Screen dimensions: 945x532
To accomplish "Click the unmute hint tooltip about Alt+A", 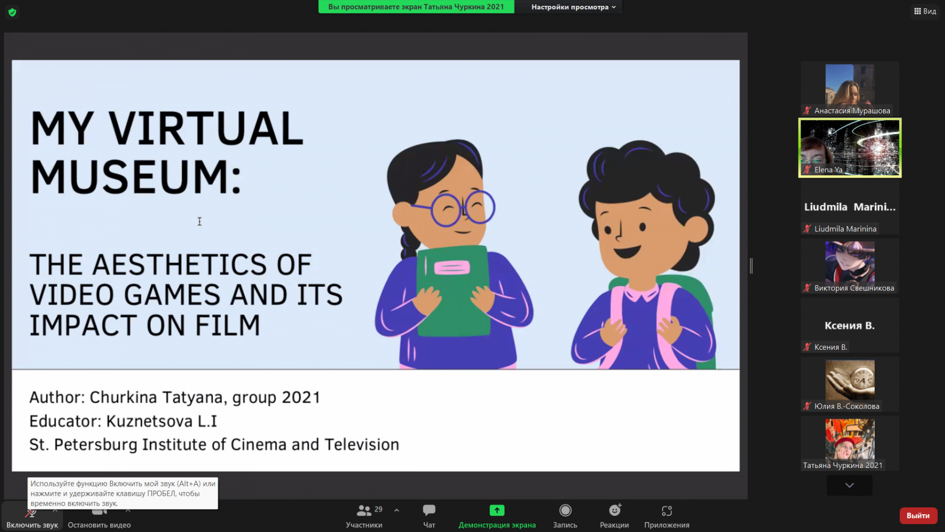I will click(x=123, y=493).
